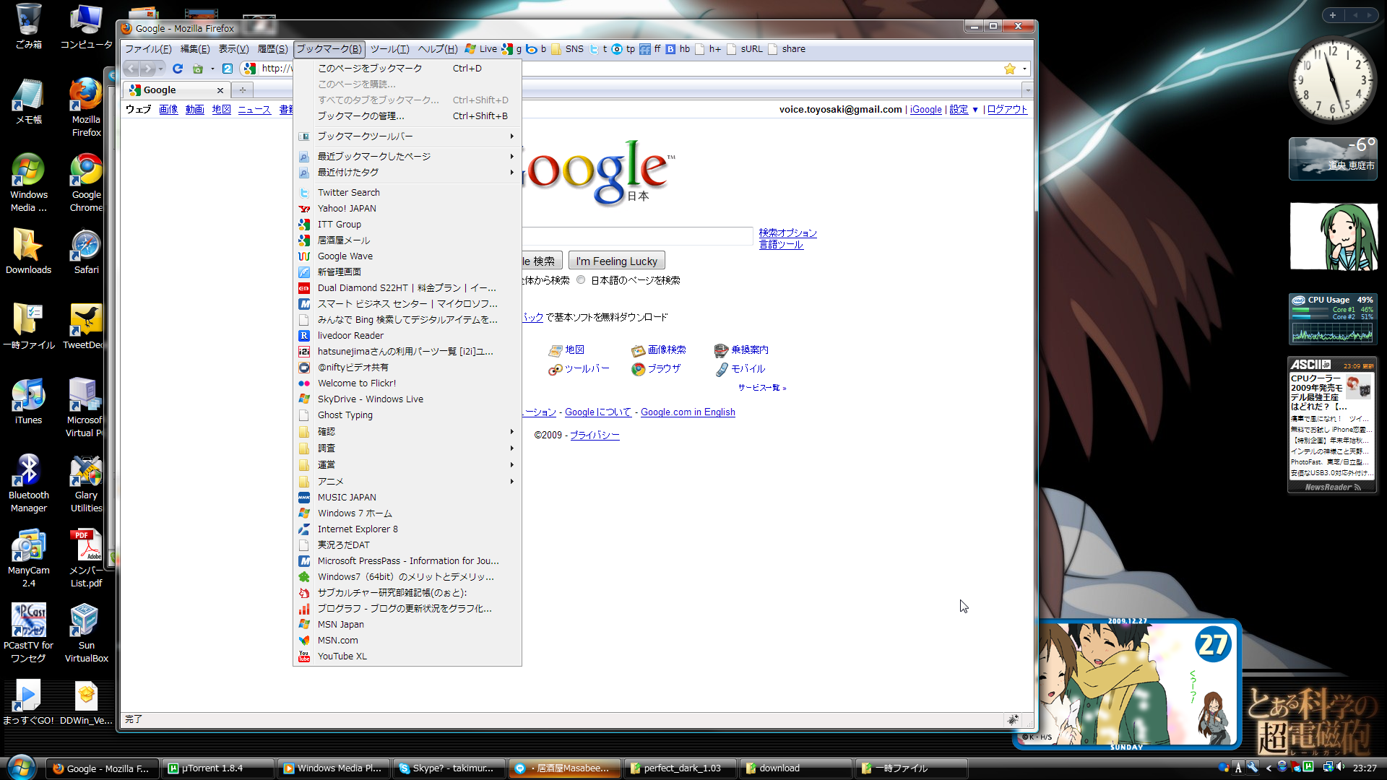Open the Windows Media Player desktop icon

point(28,183)
